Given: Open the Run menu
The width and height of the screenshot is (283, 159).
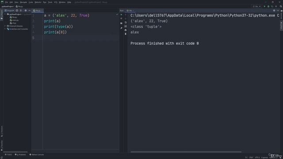Looking at the screenshot, I should (45, 2).
